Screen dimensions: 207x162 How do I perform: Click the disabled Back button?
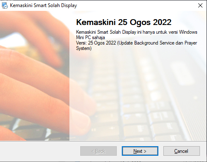click(x=99, y=151)
